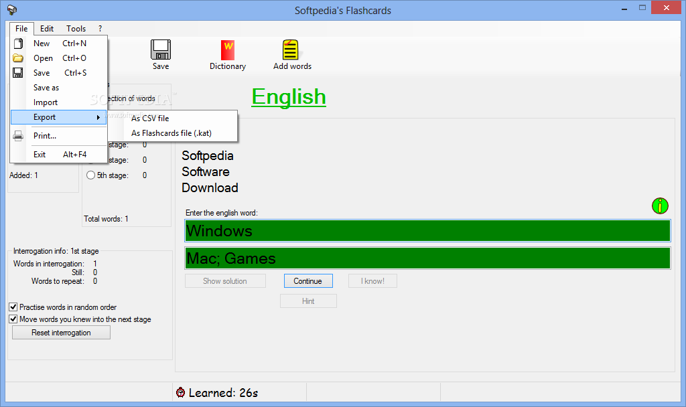The image size is (686, 407).
Task: Expand the Export submenu arrow
Action: pos(98,117)
